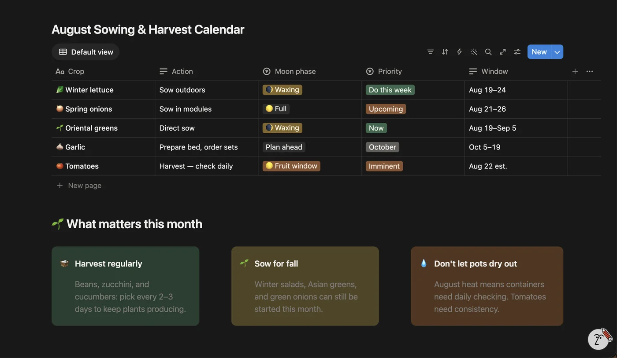Click the Now priority tag

pyautogui.click(x=376, y=128)
